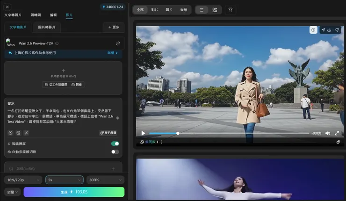
Task: Open the three-dot more options below the video
Action: (x=161, y=142)
